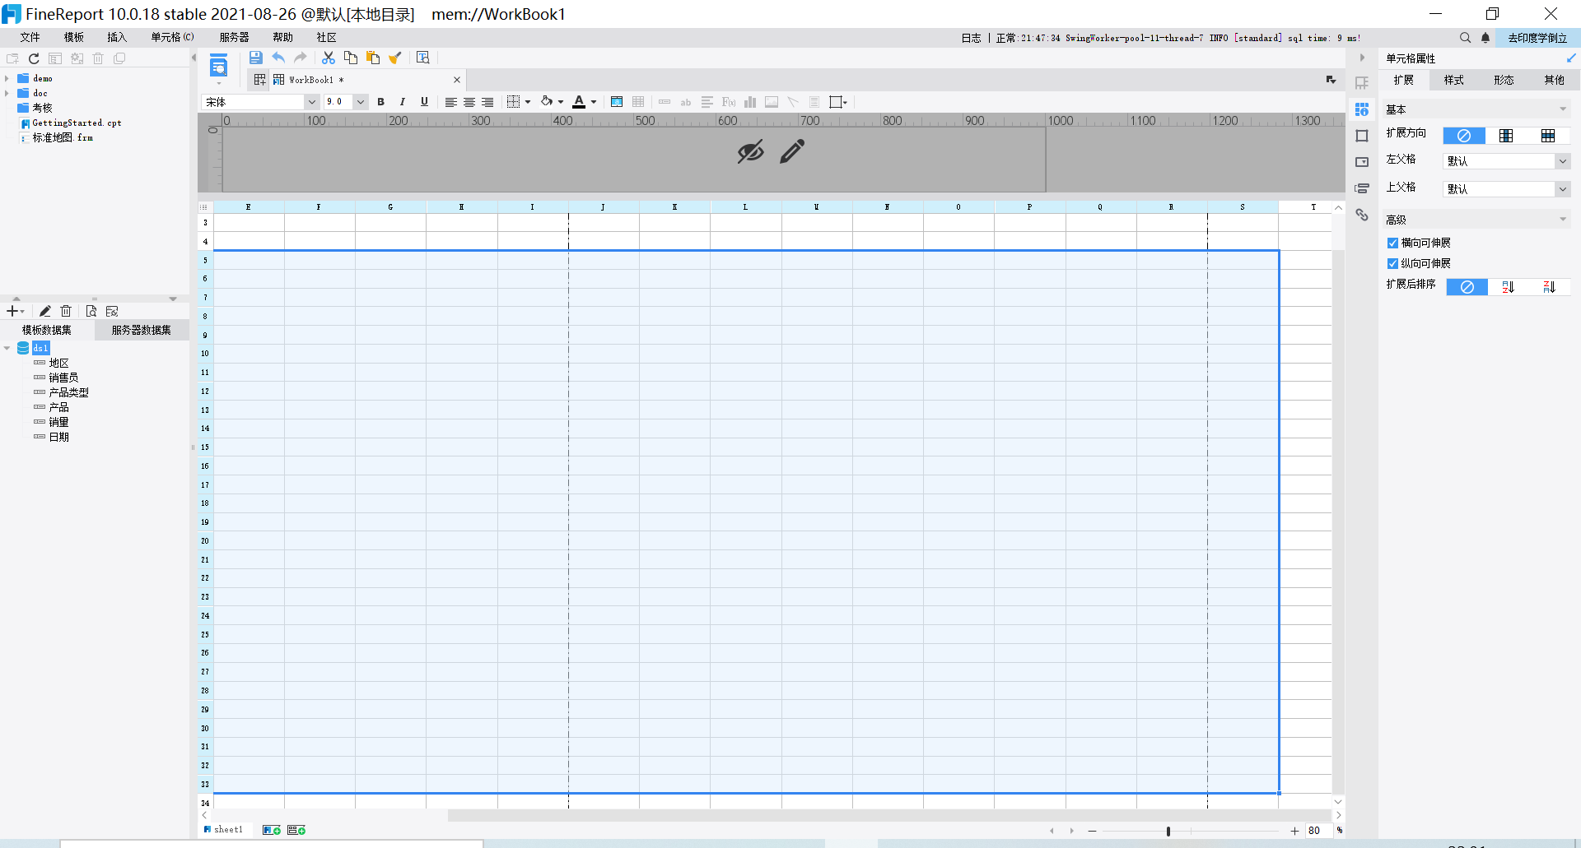Open the find and replace text tool
Image resolution: width=1581 pixels, height=848 pixels.
click(423, 58)
